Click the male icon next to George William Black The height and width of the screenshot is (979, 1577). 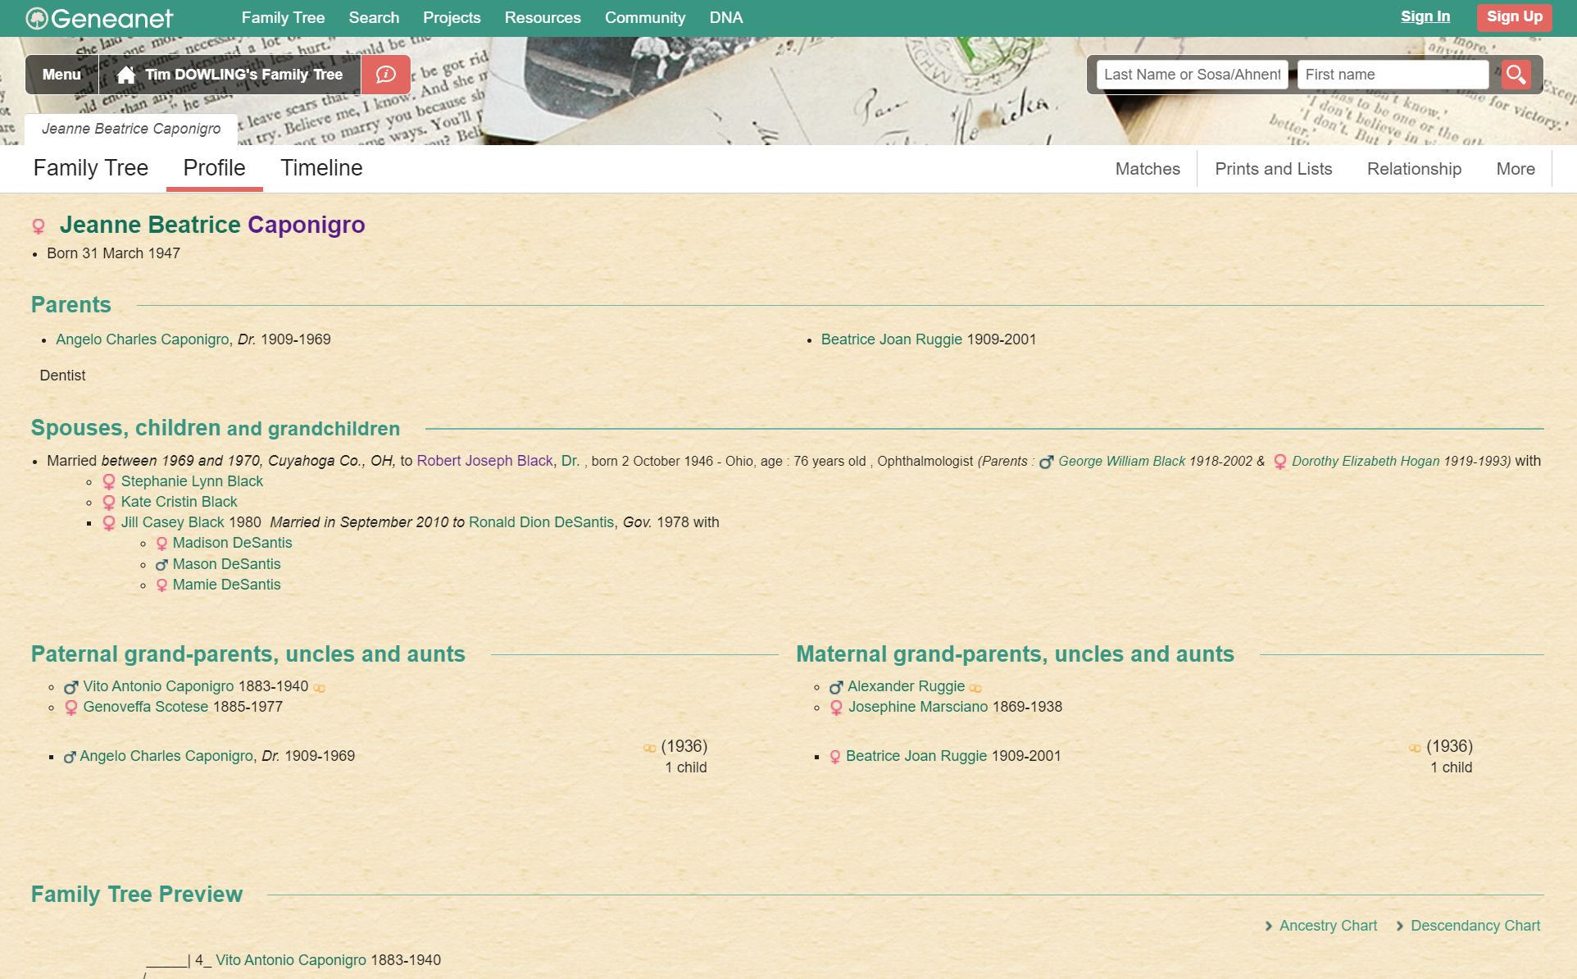[x=1046, y=462]
